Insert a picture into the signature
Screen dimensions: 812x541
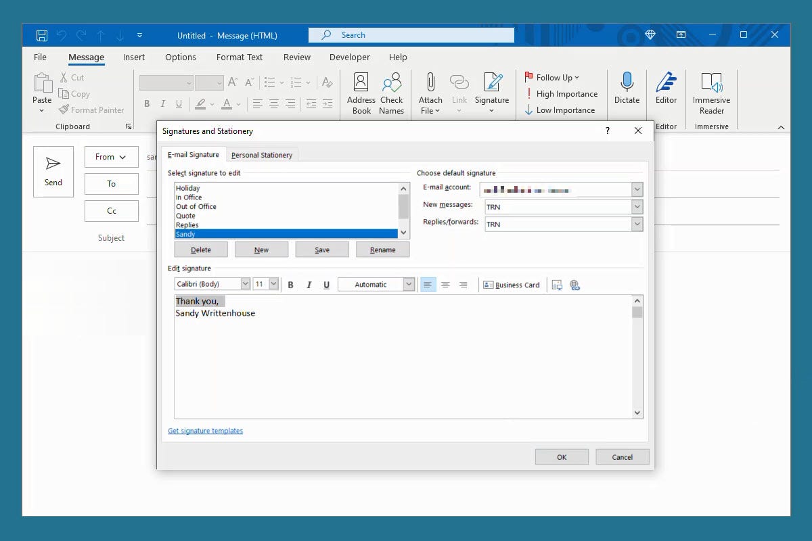coord(558,285)
